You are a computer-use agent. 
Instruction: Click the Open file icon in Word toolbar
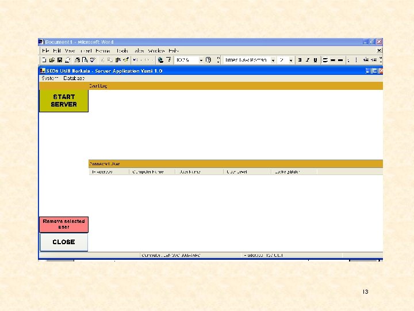52,60
